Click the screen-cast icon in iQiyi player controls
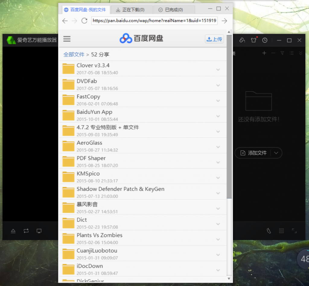 click(x=39, y=231)
